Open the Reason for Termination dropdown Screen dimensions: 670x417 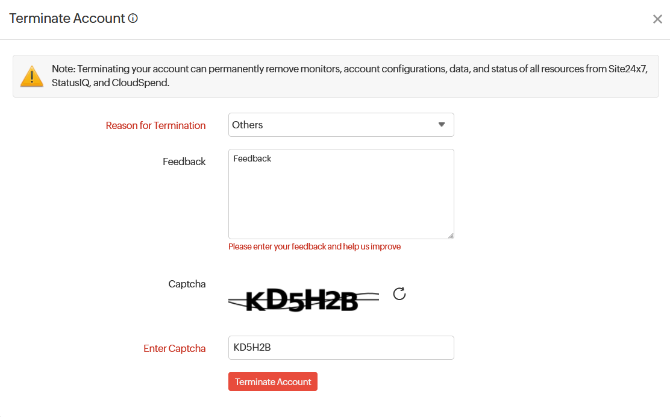(x=340, y=125)
